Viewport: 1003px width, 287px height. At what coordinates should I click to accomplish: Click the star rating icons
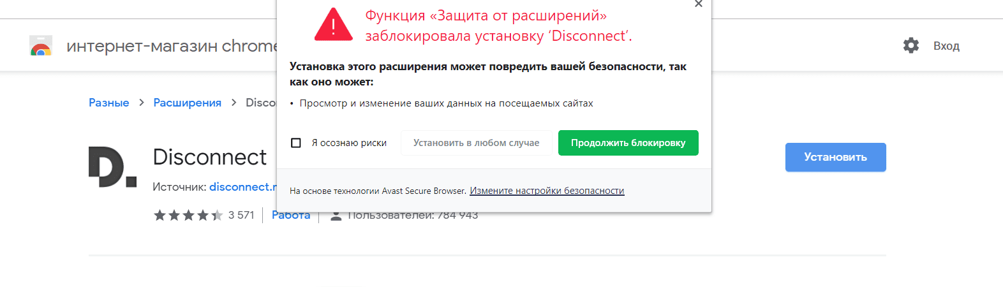[188, 216]
